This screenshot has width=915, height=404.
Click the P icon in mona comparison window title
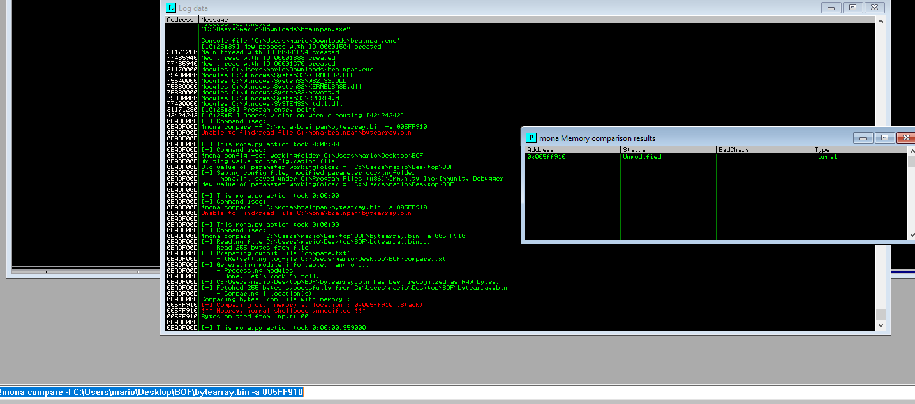coord(531,138)
